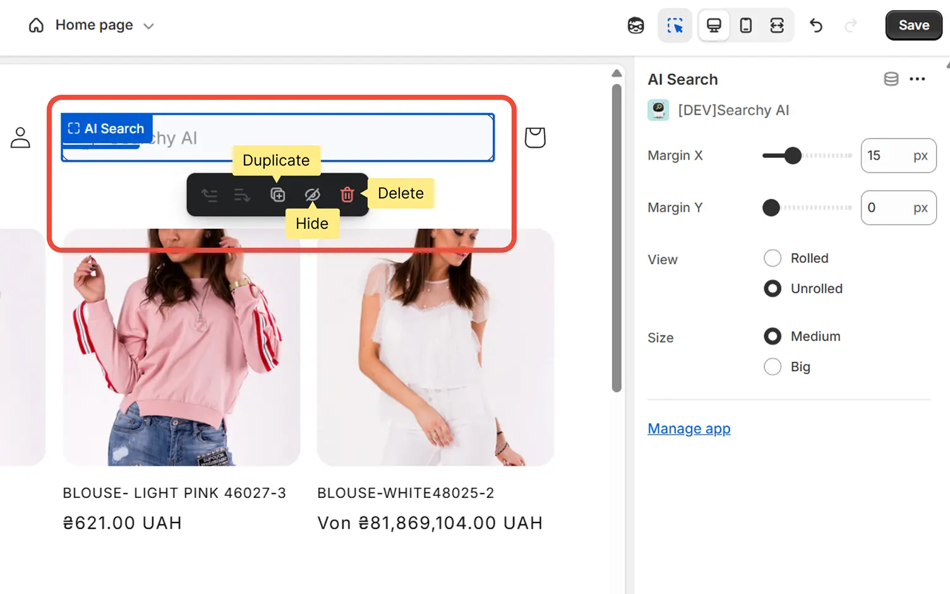Image resolution: width=950 pixels, height=594 pixels.
Task: Save the theme changes
Action: [x=913, y=25]
